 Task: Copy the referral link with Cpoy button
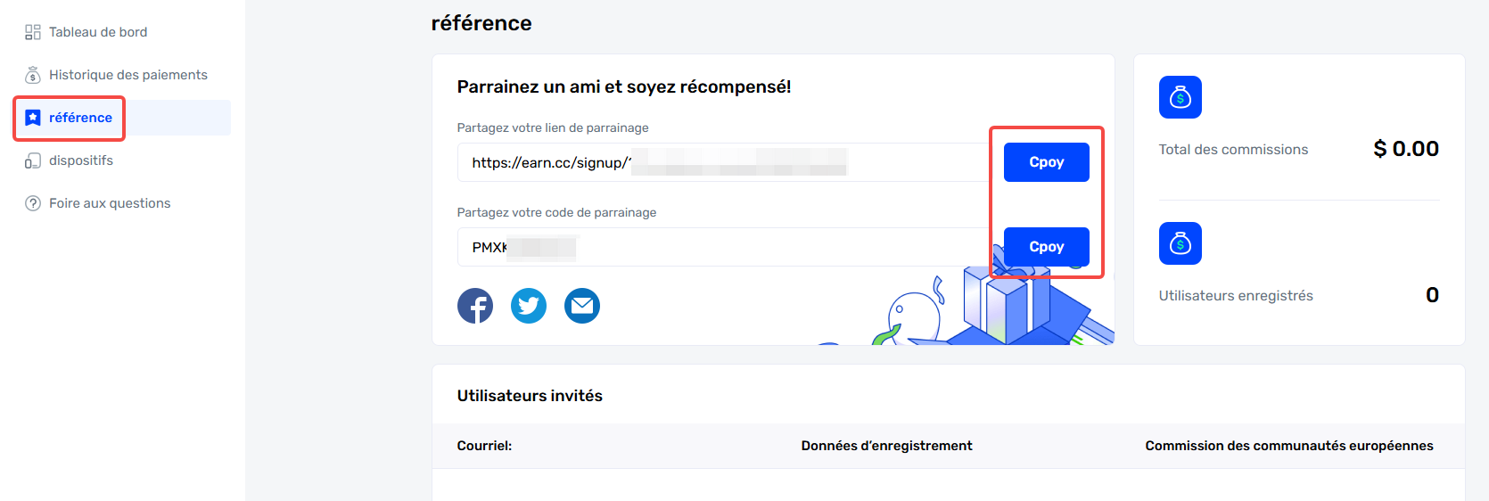click(1046, 162)
